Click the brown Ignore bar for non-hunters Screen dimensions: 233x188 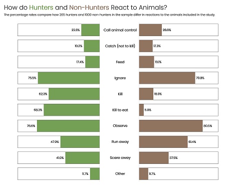[167, 78]
